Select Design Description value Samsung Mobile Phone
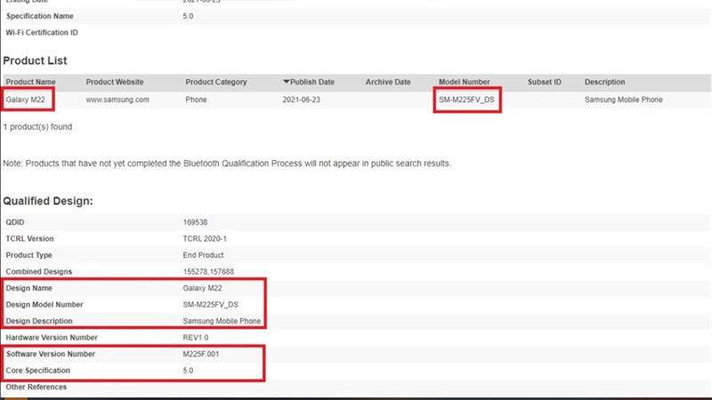 point(222,321)
